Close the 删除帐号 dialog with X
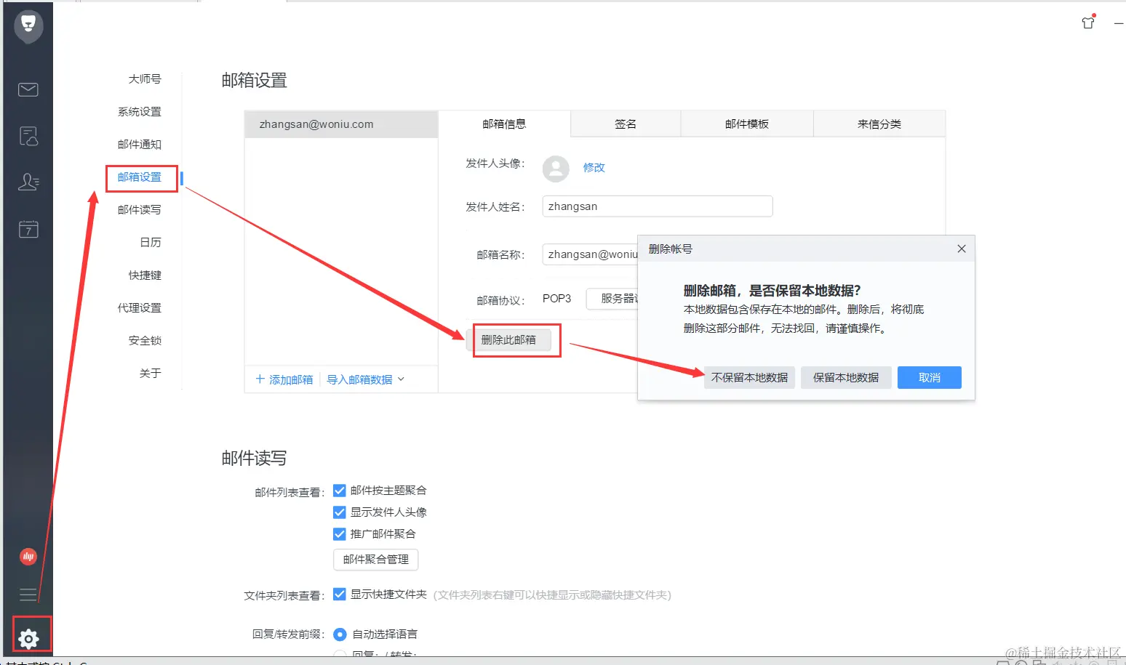The height and width of the screenshot is (665, 1126). tap(962, 249)
